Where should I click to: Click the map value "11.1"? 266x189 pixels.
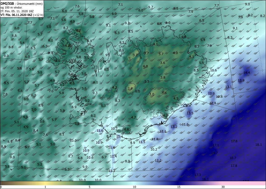(x=112, y=171)
